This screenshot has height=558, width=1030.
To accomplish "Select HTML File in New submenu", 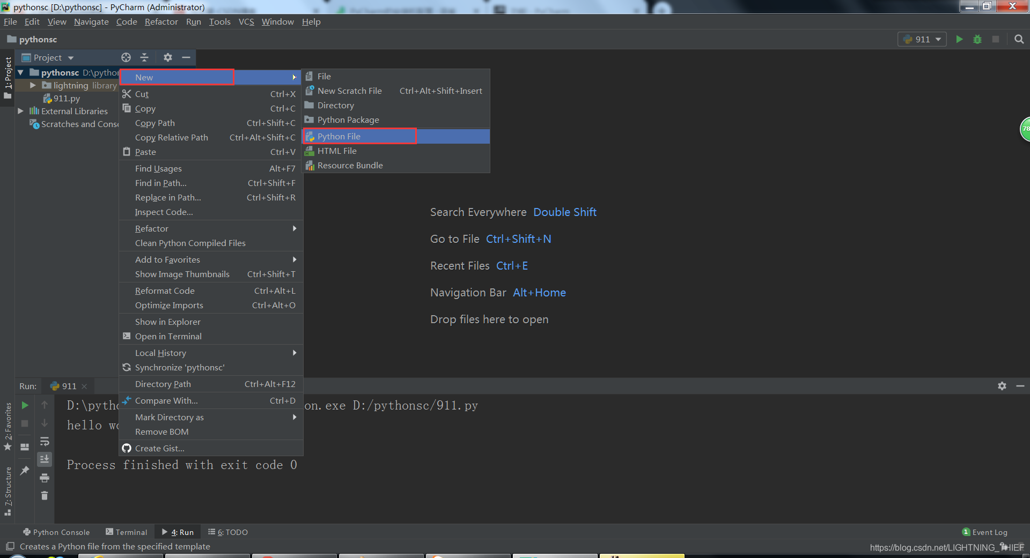I will (396, 151).
